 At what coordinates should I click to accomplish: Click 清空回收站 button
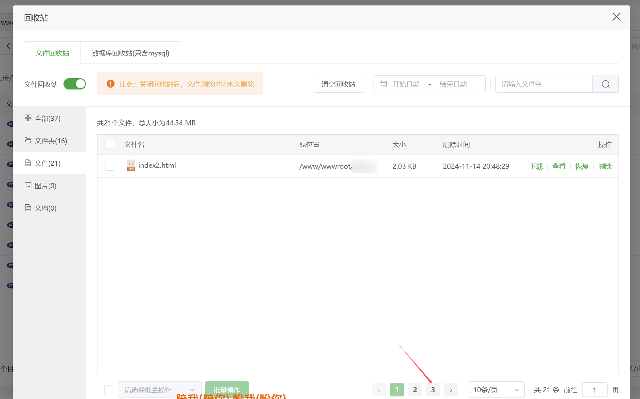(338, 84)
